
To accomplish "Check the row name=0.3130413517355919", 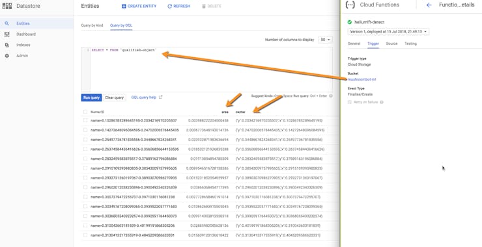I will point(85,235).
